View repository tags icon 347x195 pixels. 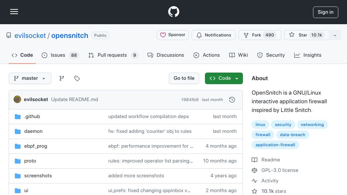[77, 78]
